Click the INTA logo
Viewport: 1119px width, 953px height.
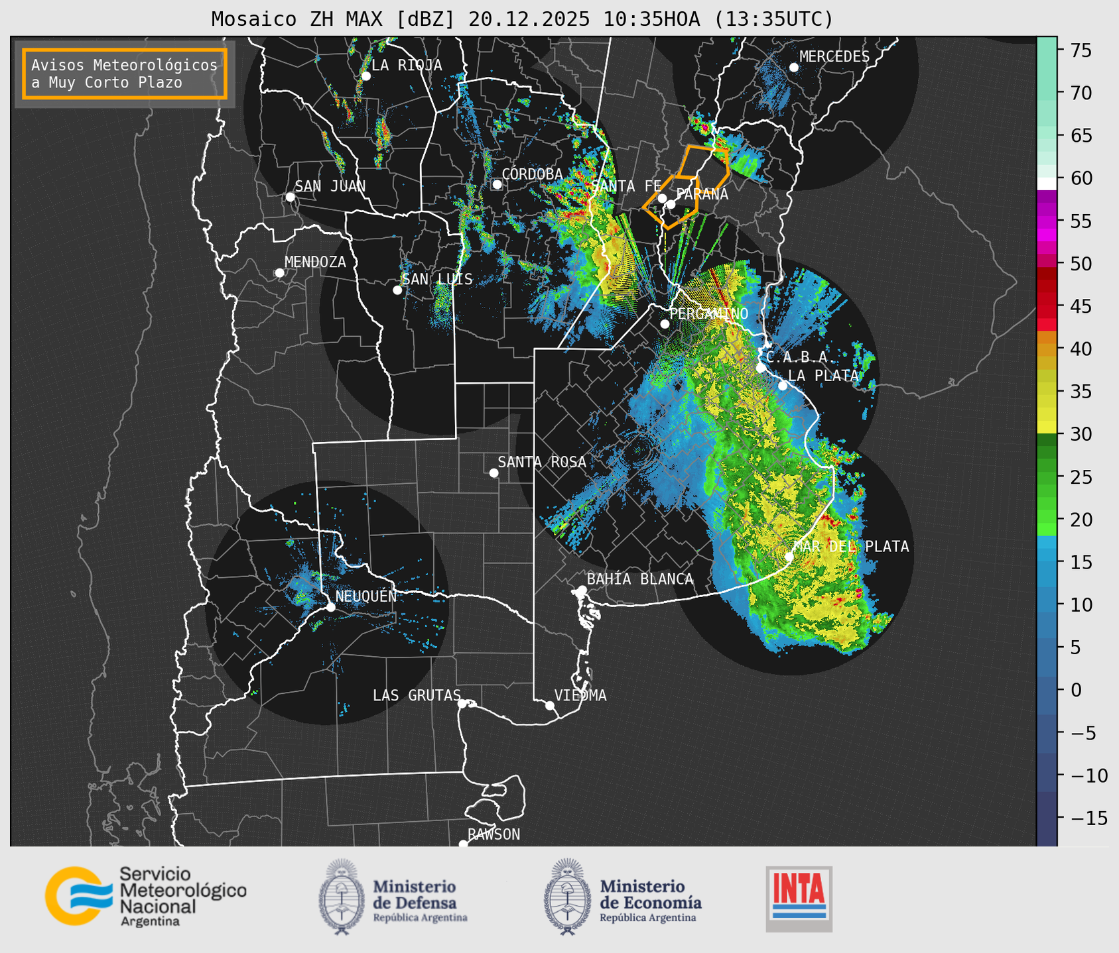pyautogui.click(x=799, y=899)
